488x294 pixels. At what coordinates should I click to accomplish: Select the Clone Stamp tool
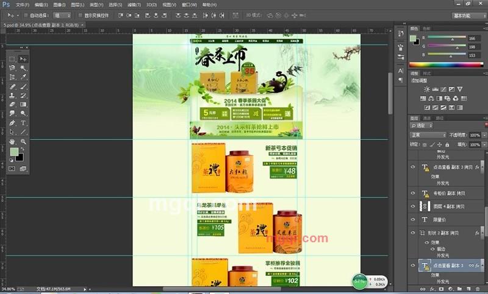pyautogui.click(x=12, y=96)
